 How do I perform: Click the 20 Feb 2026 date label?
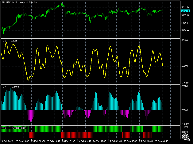[x=7, y=141]
